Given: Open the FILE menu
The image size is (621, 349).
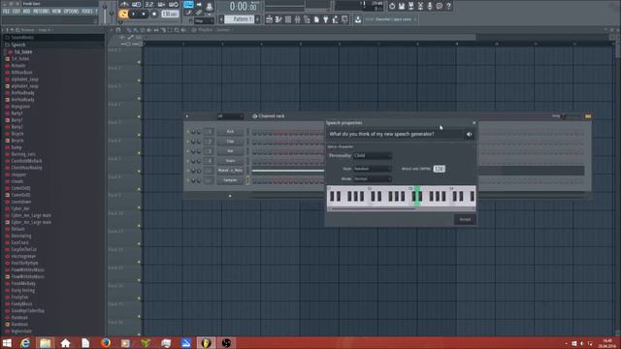Looking at the screenshot, I should [6, 12].
